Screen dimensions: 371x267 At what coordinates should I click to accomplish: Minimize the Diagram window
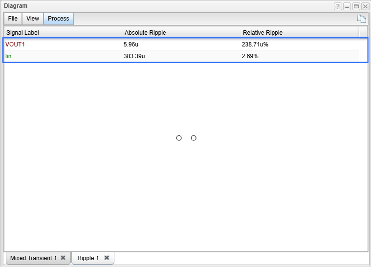(x=347, y=6)
